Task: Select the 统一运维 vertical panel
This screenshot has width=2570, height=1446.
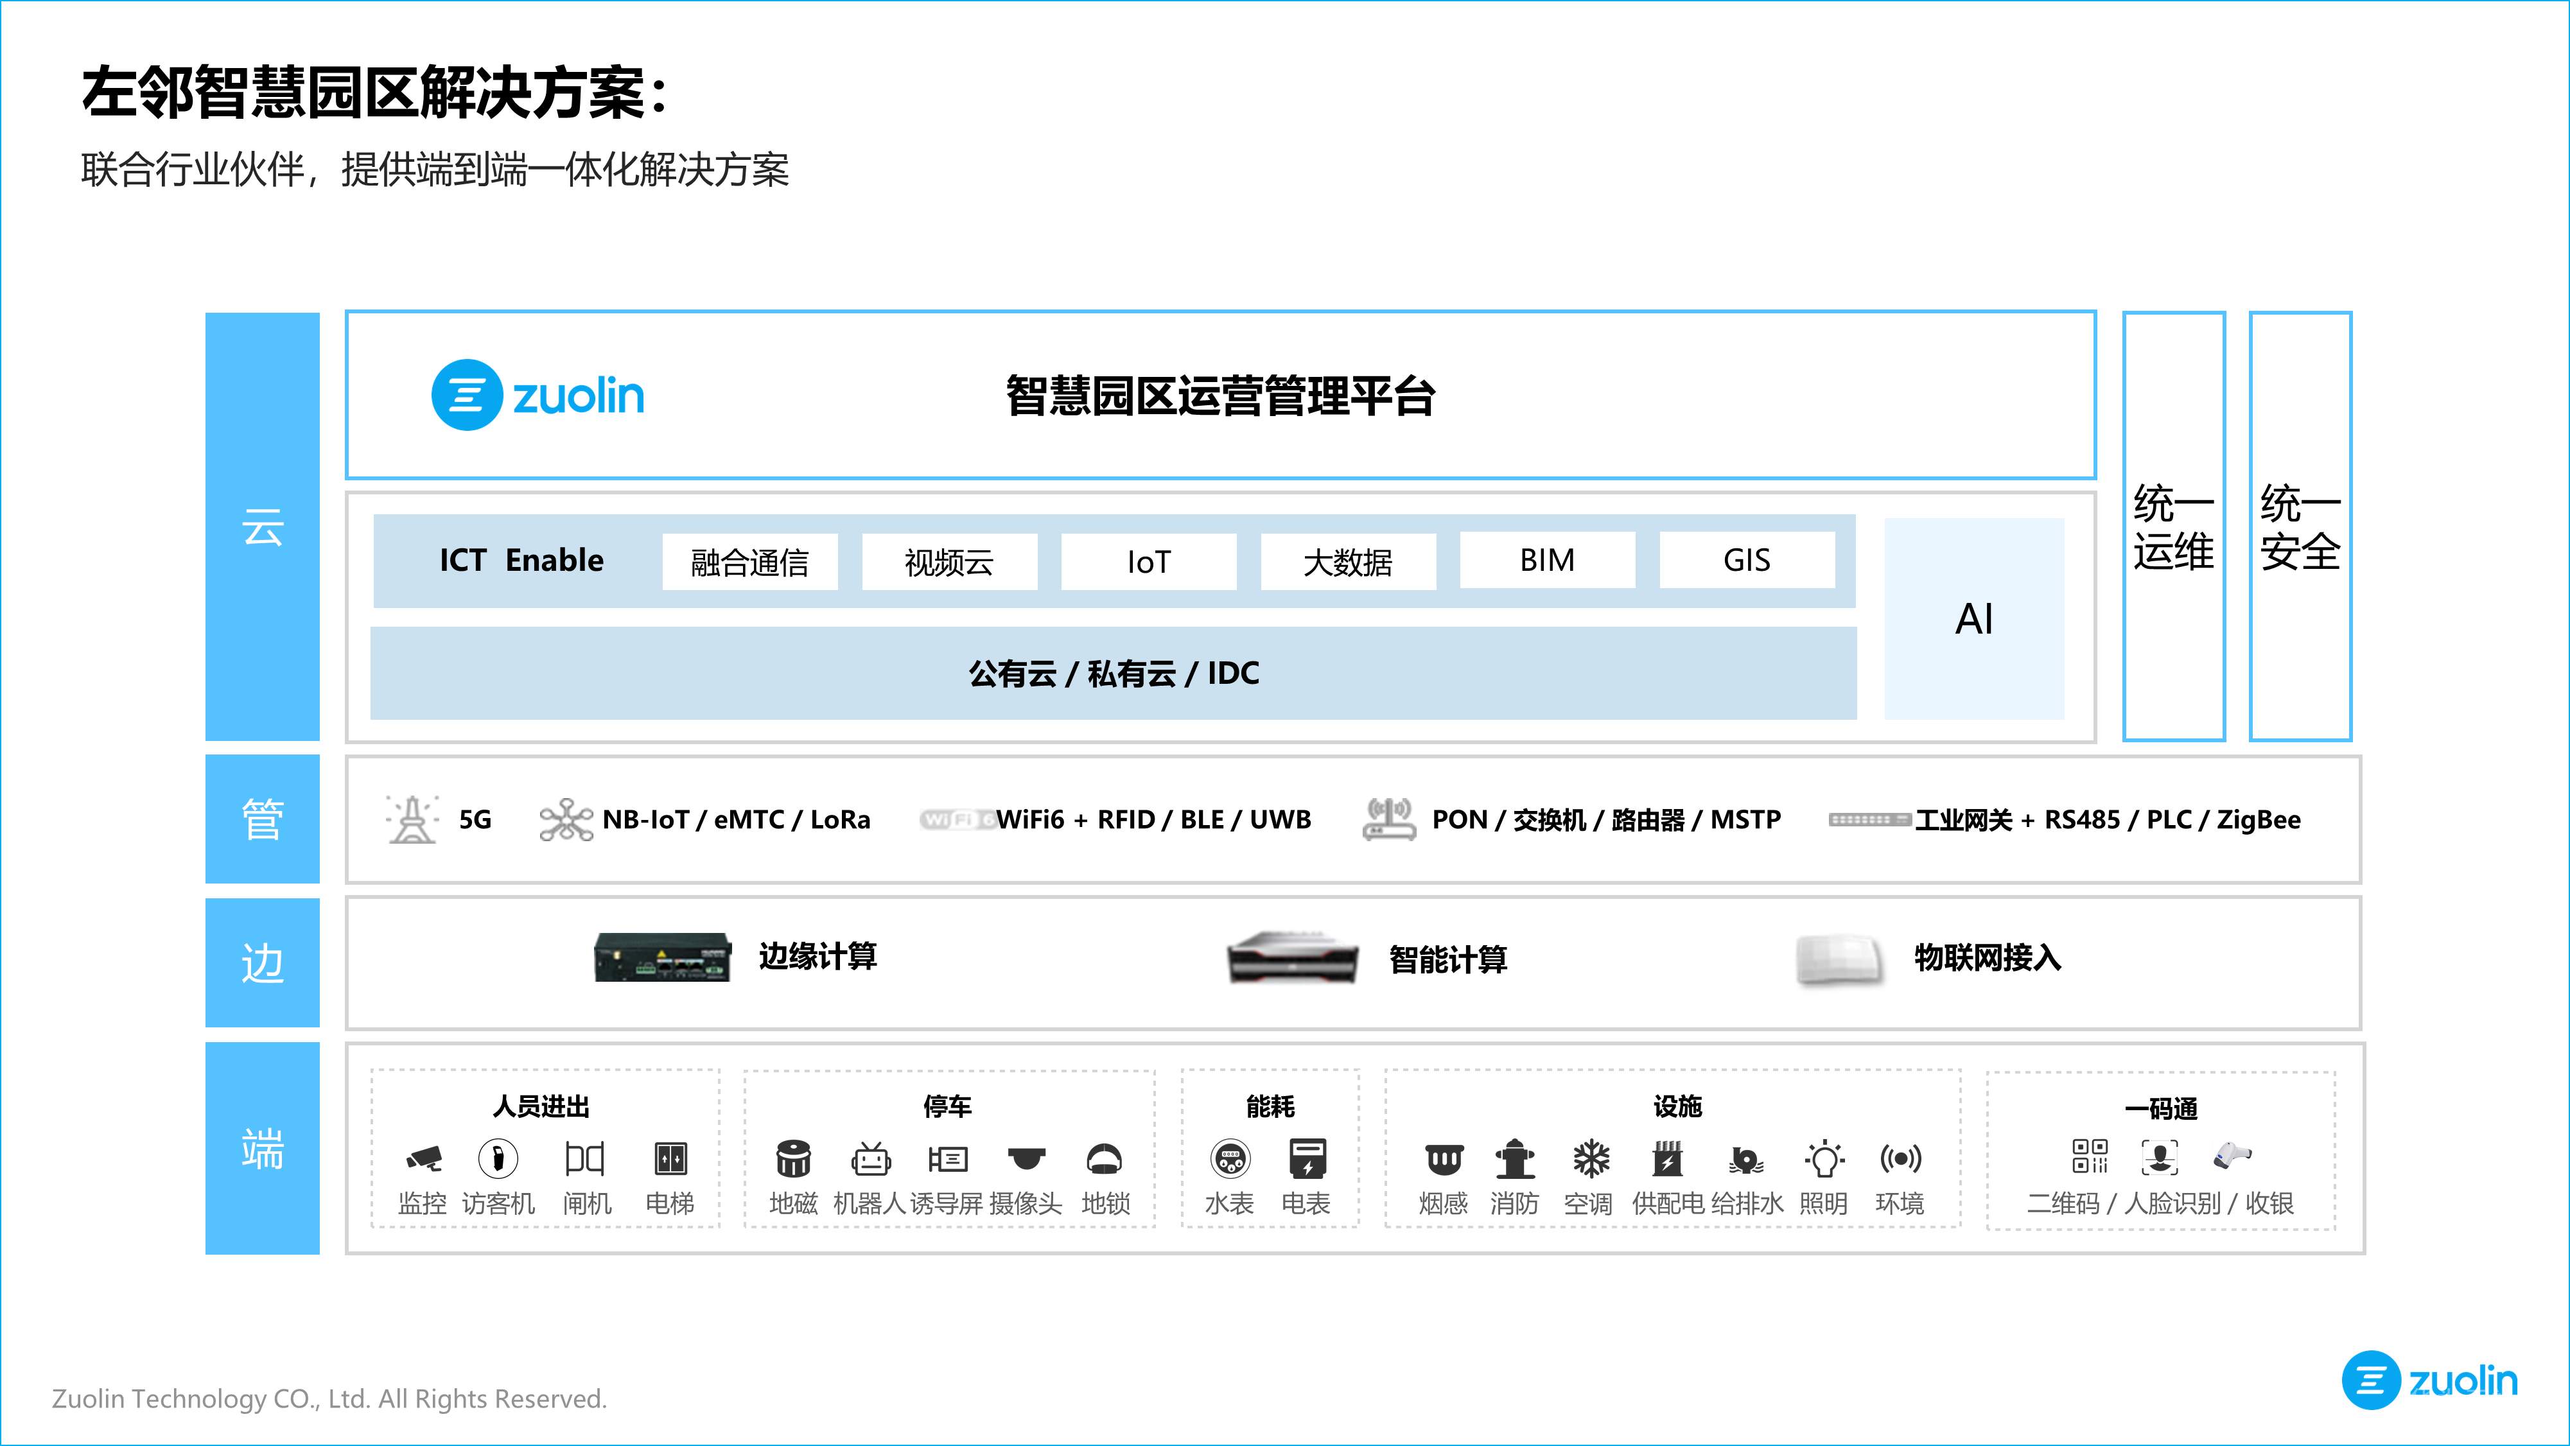Action: point(2173,525)
